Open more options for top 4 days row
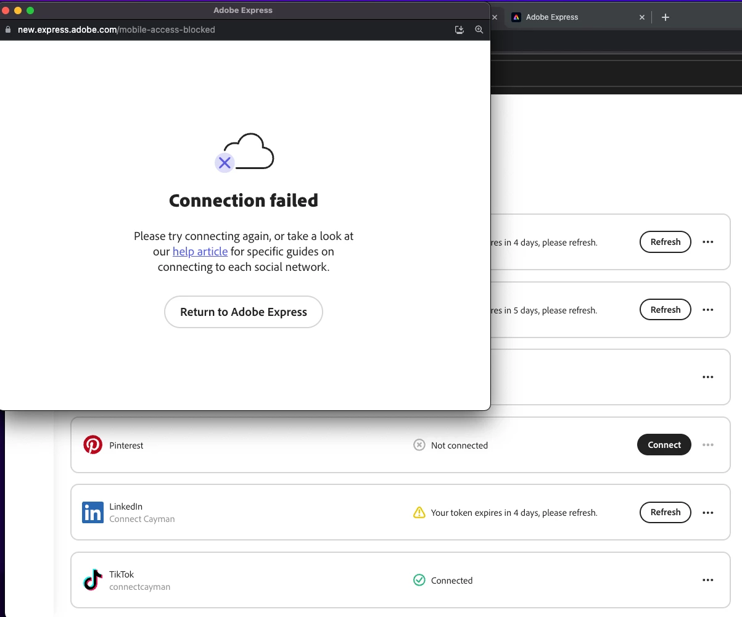The image size is (742, 617). coord(708,242)
